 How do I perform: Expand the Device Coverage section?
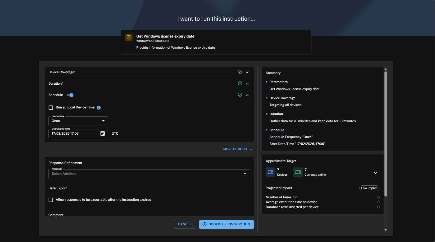(247, 72)
